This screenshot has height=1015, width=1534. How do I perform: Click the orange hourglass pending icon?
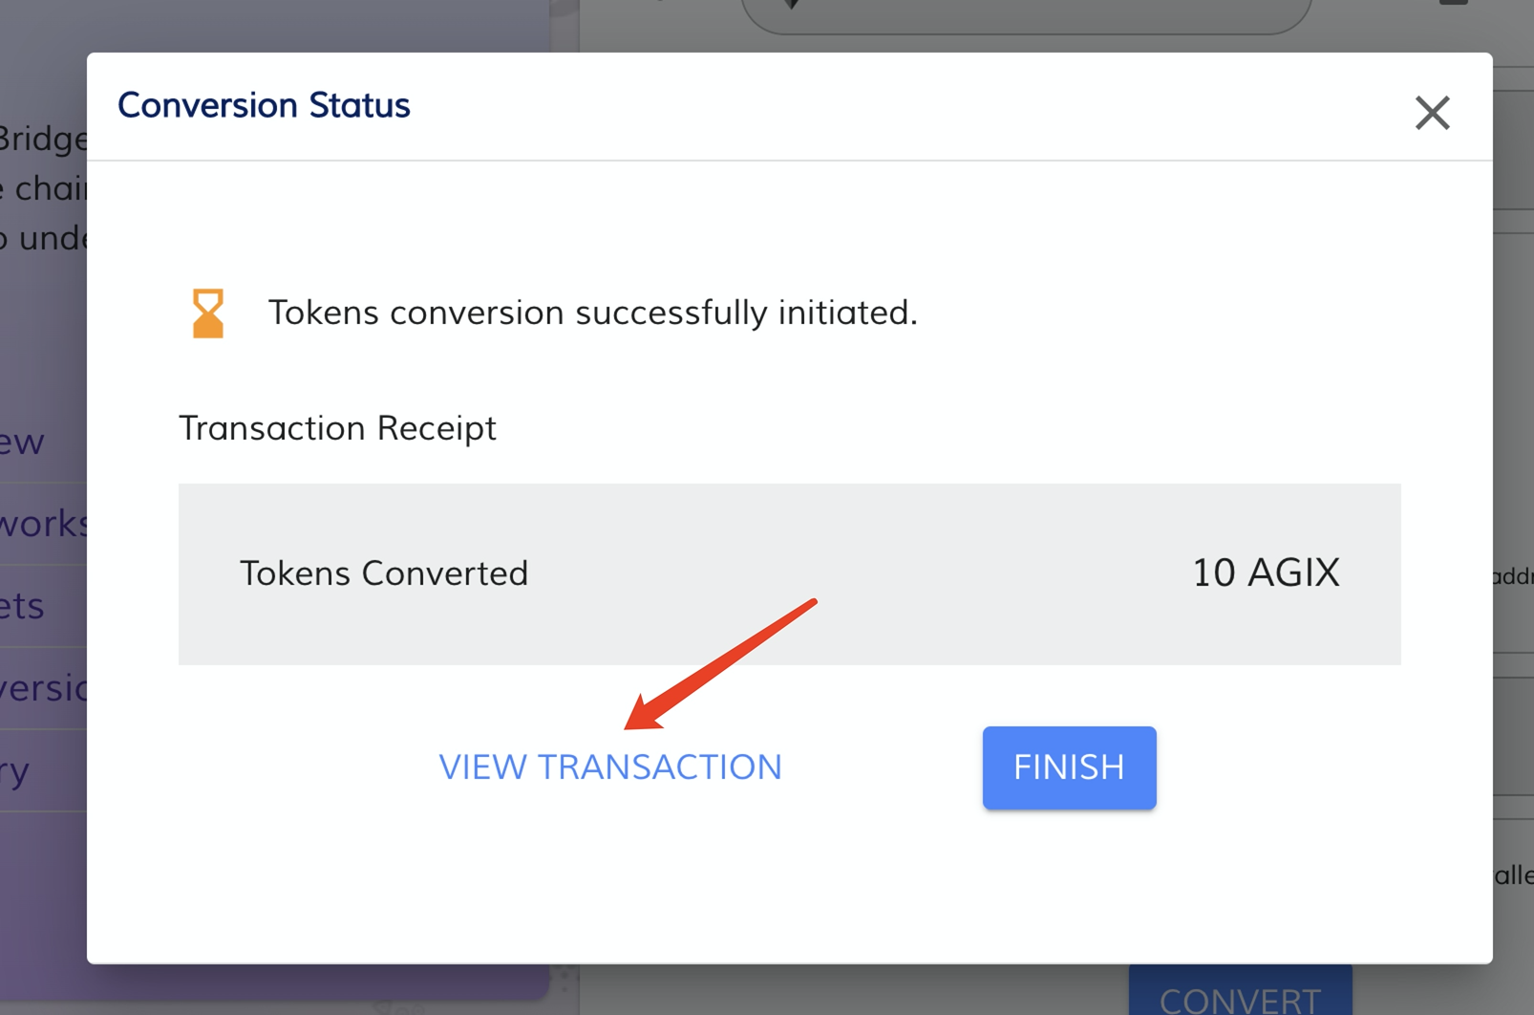tap(208, 313)
